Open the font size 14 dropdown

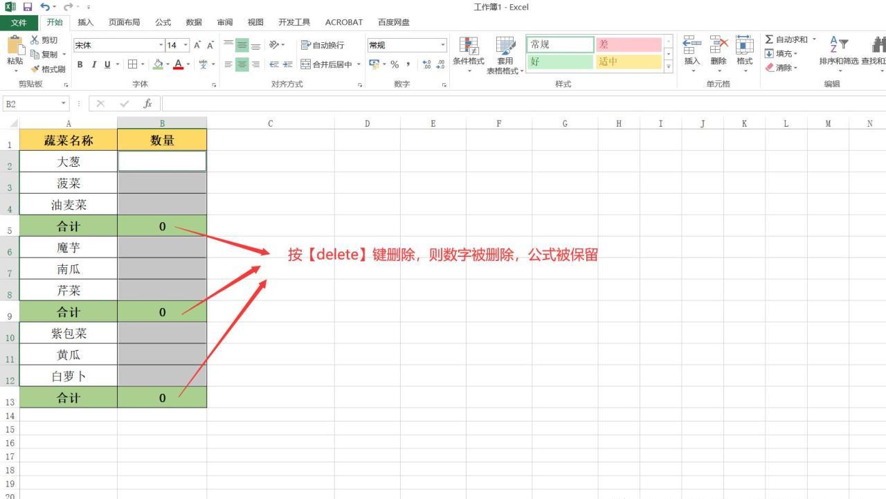pos(186,45)
